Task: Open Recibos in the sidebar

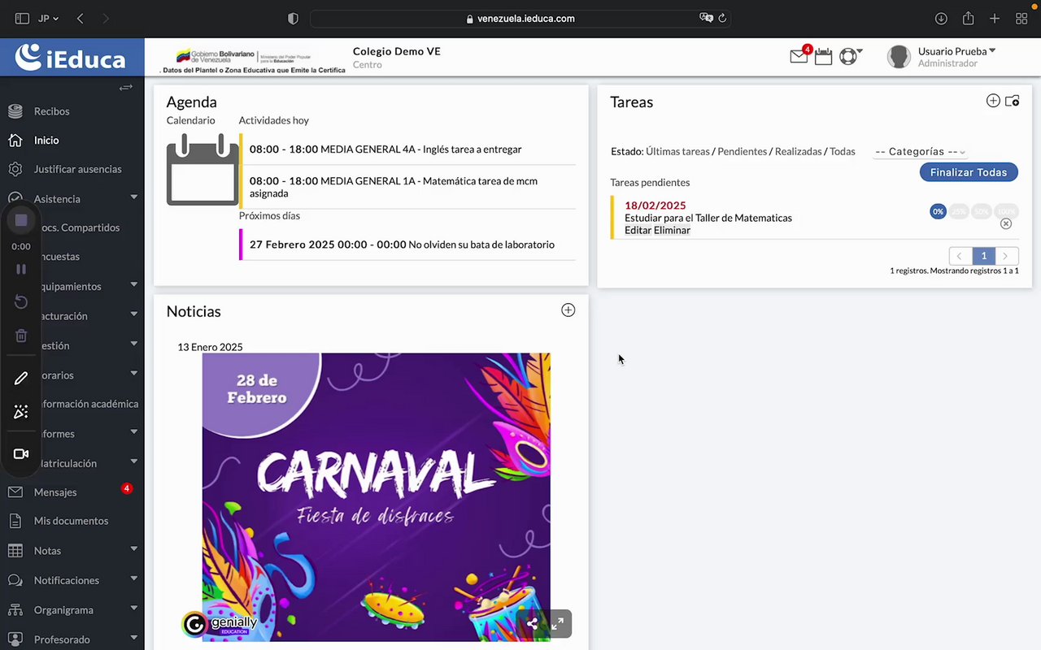Action: (51, 111)
